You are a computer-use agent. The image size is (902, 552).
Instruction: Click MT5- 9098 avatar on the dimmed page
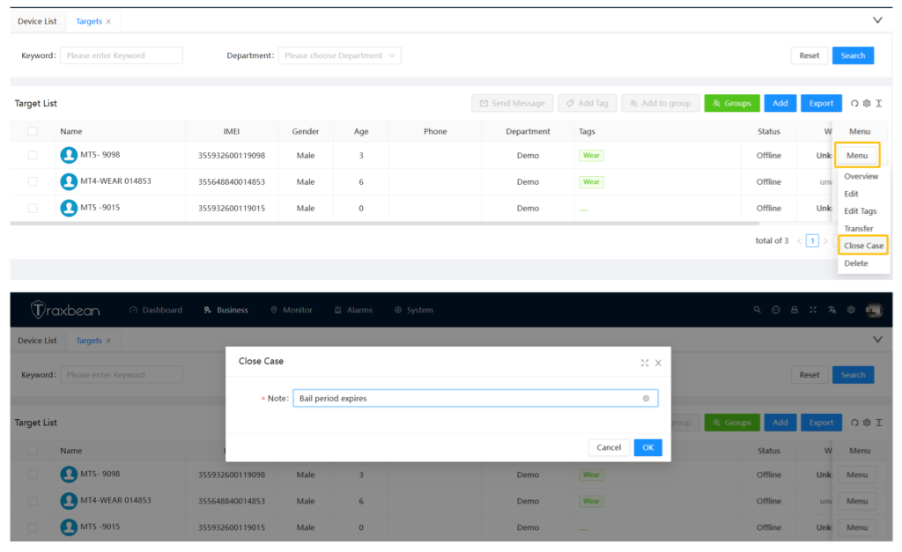click(69, 475)
